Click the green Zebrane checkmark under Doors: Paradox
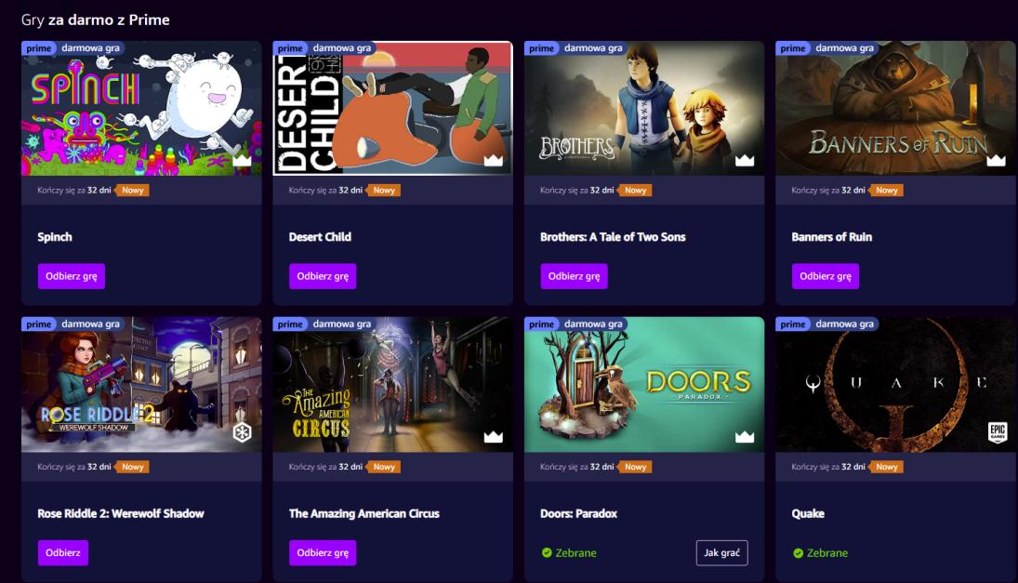1018x583 pixels. click(547, 552)
